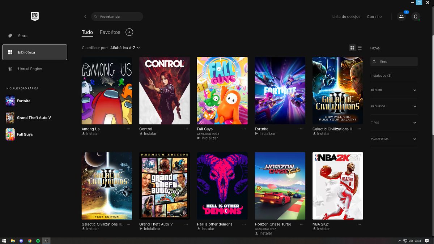Switch to grid view
This screenshot has height=244, width=434.
(352, 48)
